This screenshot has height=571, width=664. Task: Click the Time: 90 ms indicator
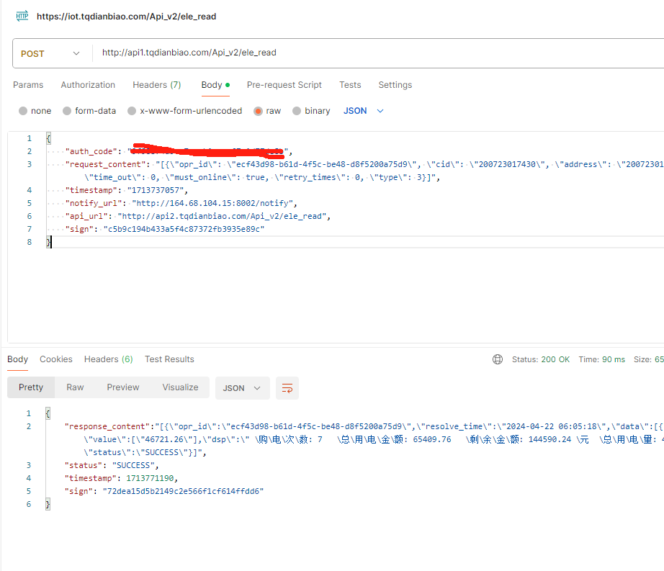click(x=602, y=359)
